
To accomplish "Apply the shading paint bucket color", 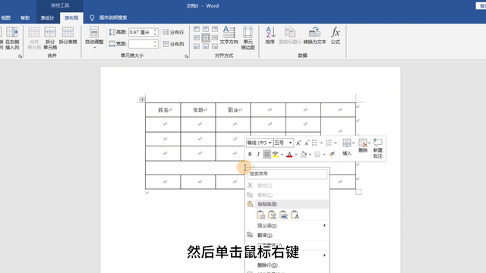I will [x=304, y=154].
